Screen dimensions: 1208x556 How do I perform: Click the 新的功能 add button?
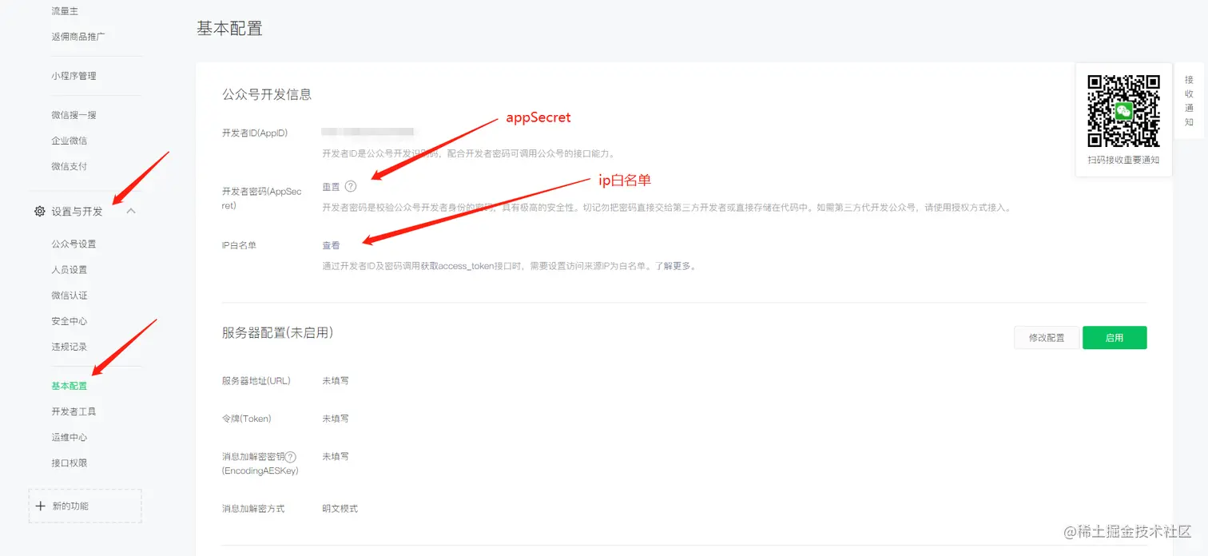[x=85, y=506]
